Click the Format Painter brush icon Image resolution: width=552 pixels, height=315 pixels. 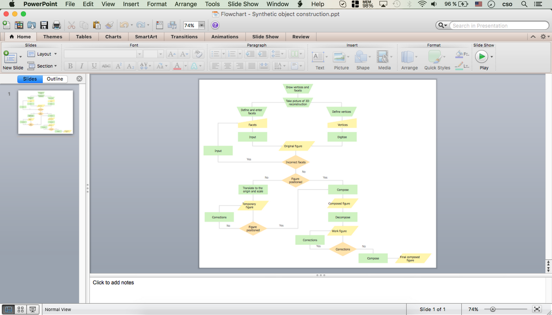109,25
